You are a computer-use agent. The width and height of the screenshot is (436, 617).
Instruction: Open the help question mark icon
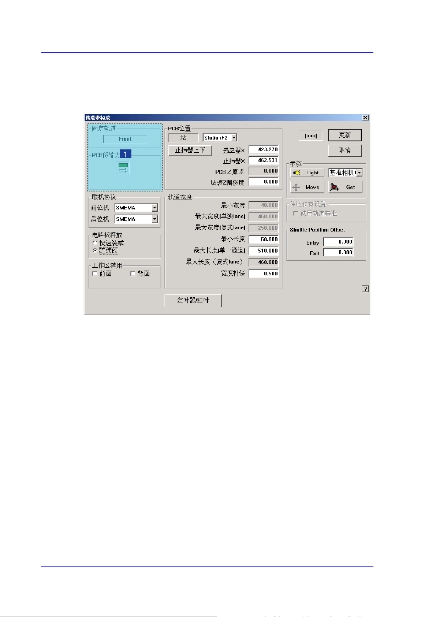365,289
